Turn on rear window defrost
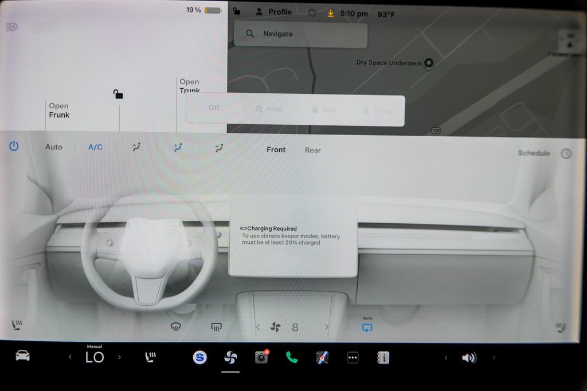The width and height of the screenshot is (587, 391). click(x=216, y=327)
